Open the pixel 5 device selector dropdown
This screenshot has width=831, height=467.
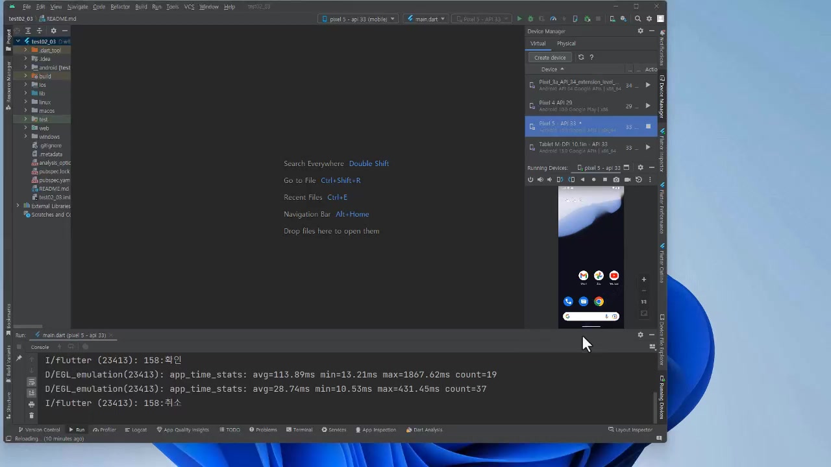click(358, 19)
